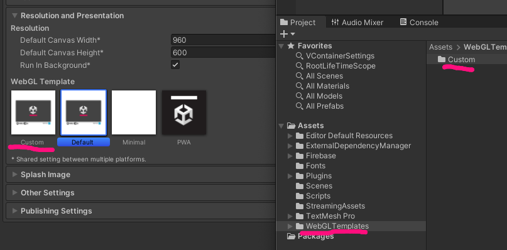Click the Console tab icon
The height and width of the screenshot is (250, 507).
click(x=403, y=22)
